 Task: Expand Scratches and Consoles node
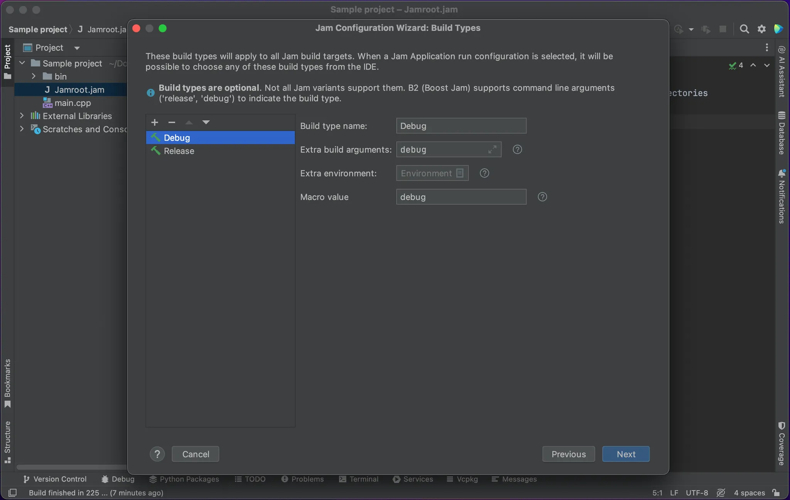[22, 128]
